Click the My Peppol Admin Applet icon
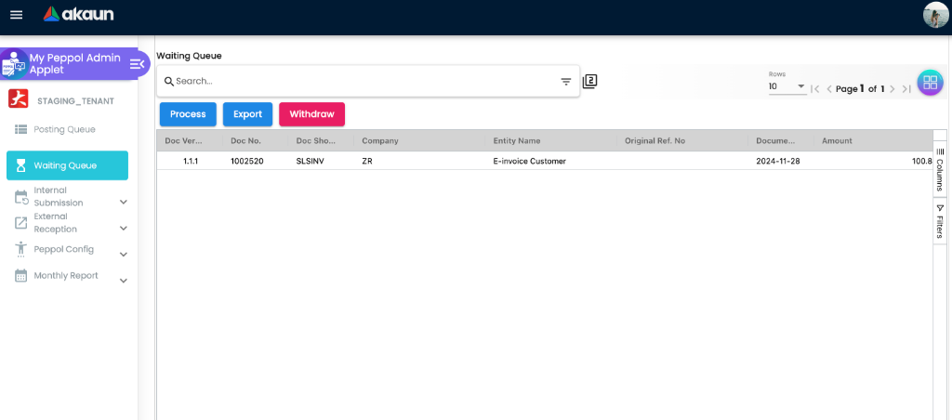Viewport: 952px width, 420px height. point(13,64)
